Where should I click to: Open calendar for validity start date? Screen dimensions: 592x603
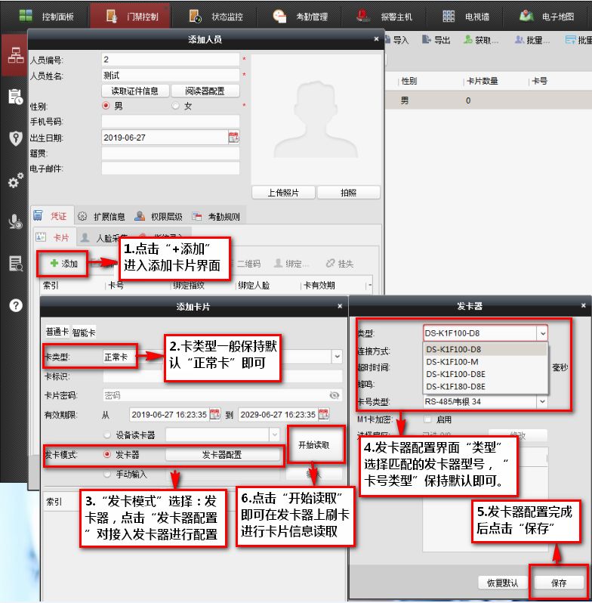215,414
